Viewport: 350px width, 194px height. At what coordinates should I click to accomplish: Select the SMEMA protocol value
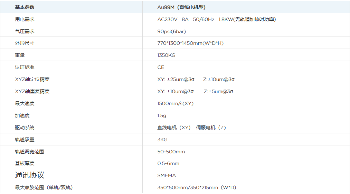[x=167, y=175]
